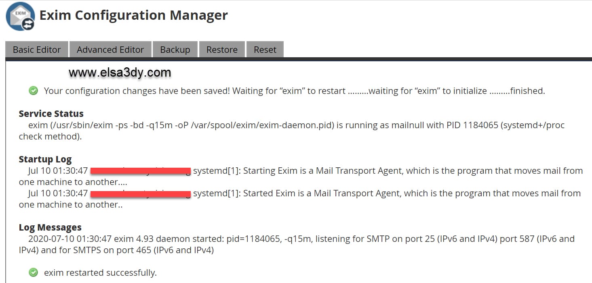Select the Backup tab
The image size is (592, 283).
(x=175, y=50)
